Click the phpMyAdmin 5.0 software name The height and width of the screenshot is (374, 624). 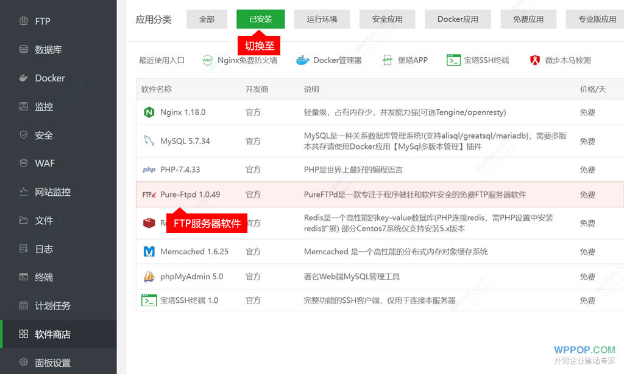[x=191, y=276]
